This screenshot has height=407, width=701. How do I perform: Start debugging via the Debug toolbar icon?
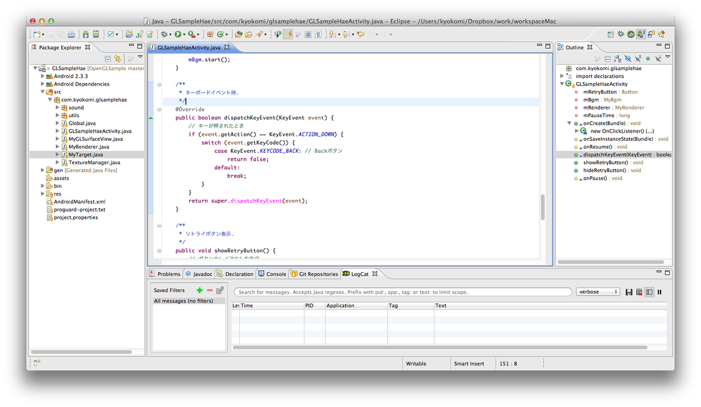click(163, 34)
